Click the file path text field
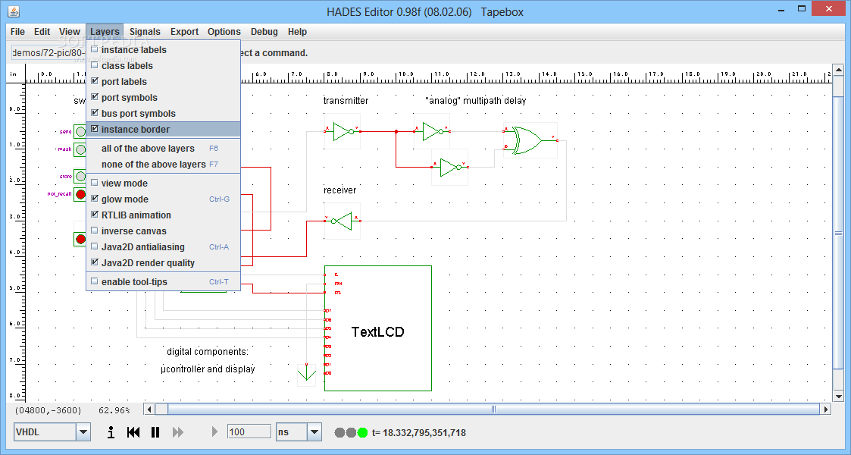 [48, 52]
